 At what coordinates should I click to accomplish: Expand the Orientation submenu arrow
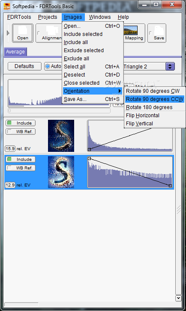click(x=120, y=91)
